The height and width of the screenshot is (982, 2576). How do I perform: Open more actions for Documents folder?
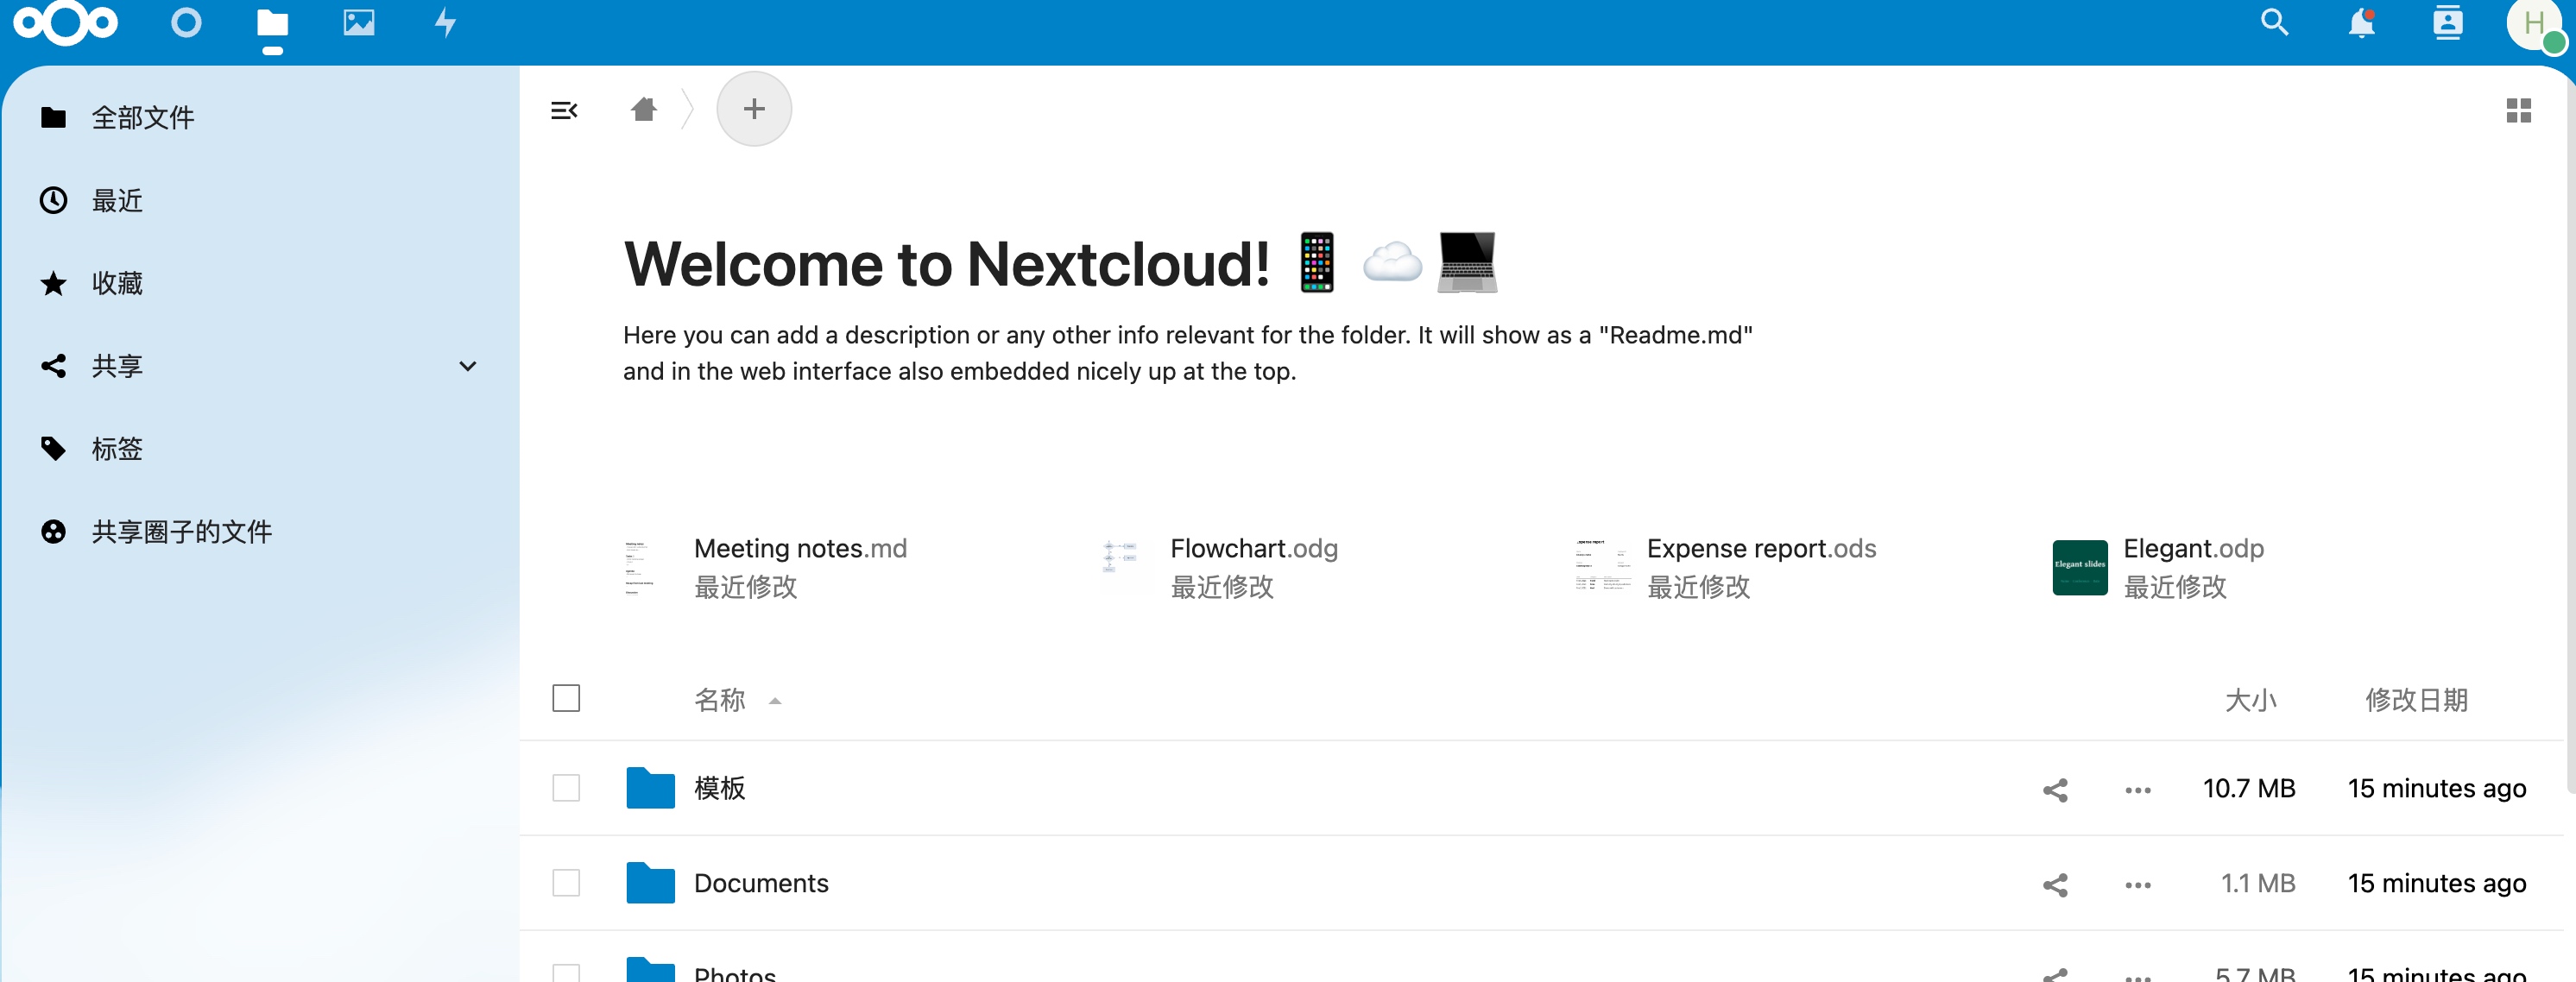tap(2138, 884)
